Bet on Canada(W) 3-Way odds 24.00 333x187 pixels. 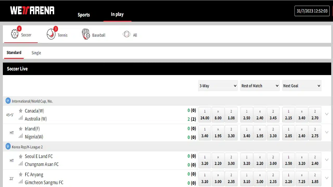click(205, 115)
